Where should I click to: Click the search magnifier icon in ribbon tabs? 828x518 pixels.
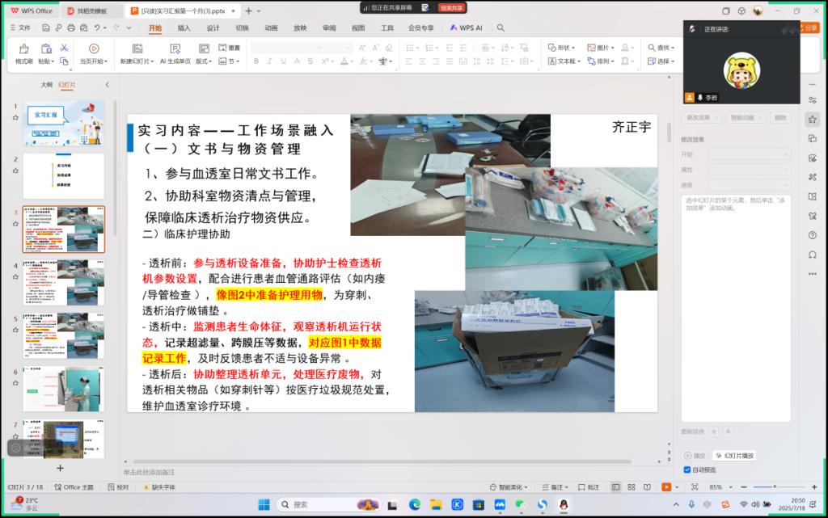(x=501, y=27)
